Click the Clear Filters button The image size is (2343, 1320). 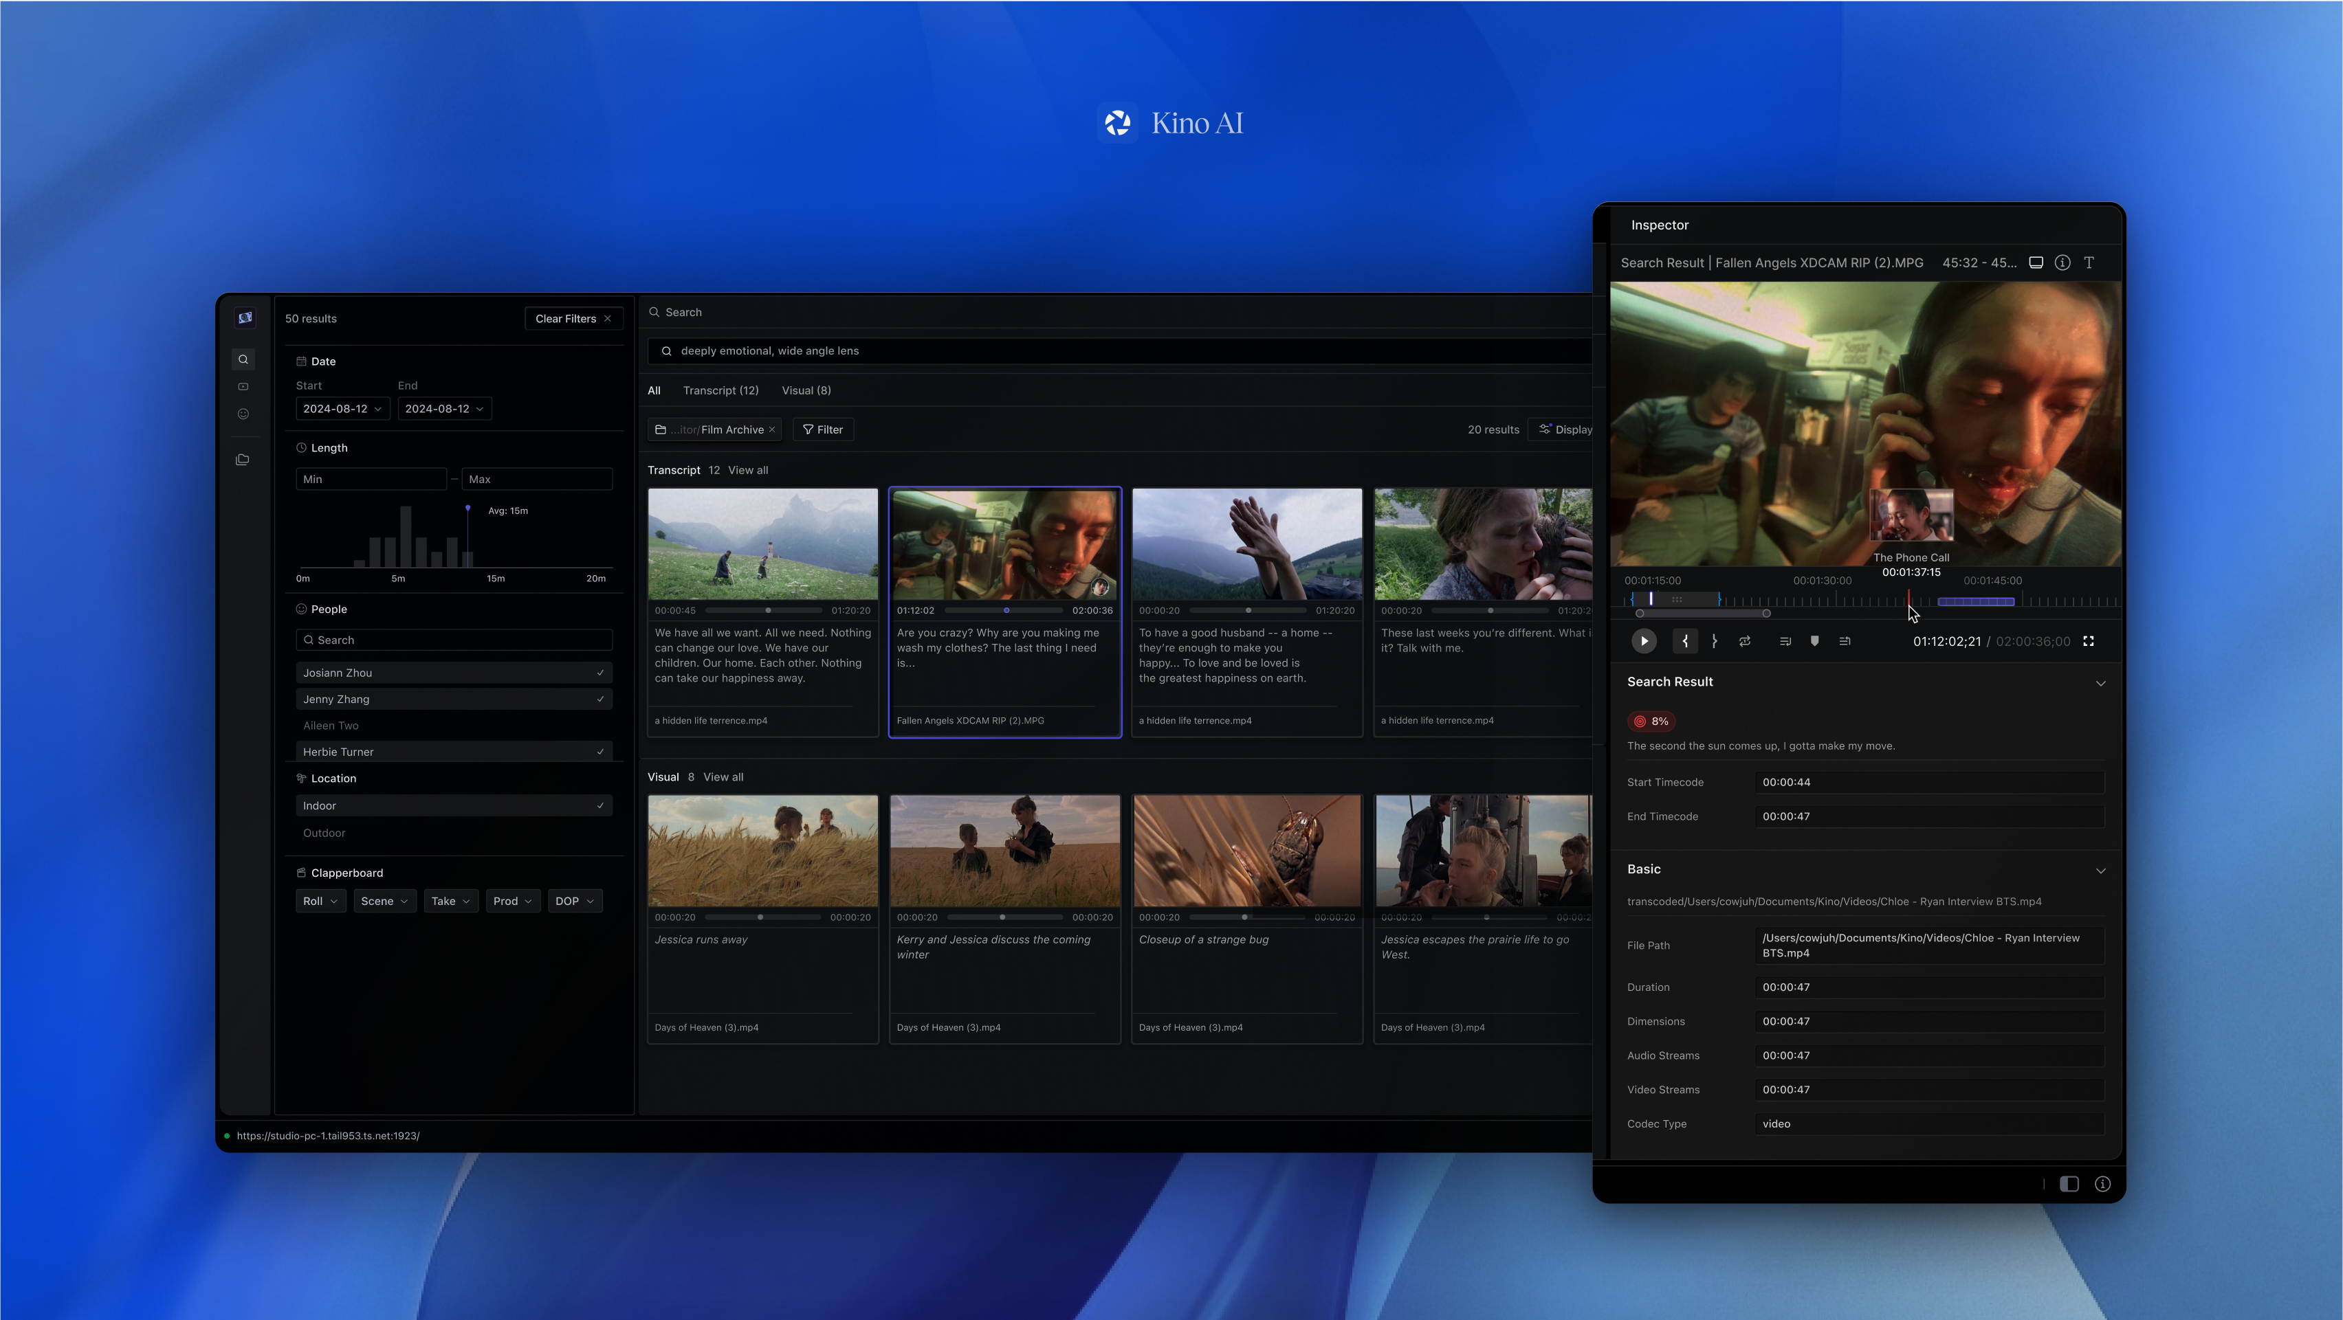tap(573, 319)
